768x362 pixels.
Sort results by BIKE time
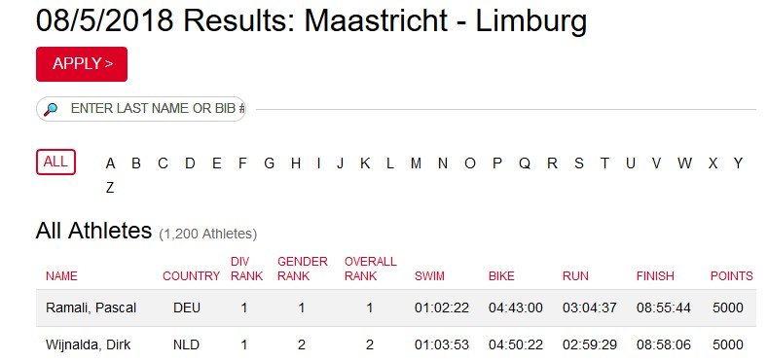click(501, 276)
